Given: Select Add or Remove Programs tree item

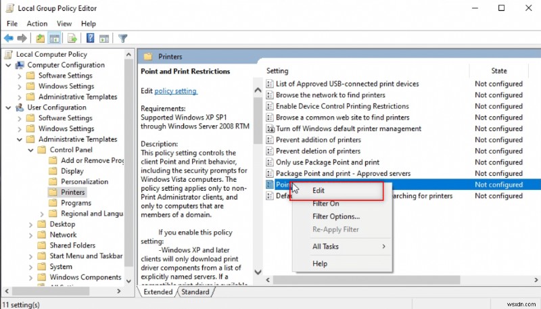Looking at the screenshot, I should 92,160.
